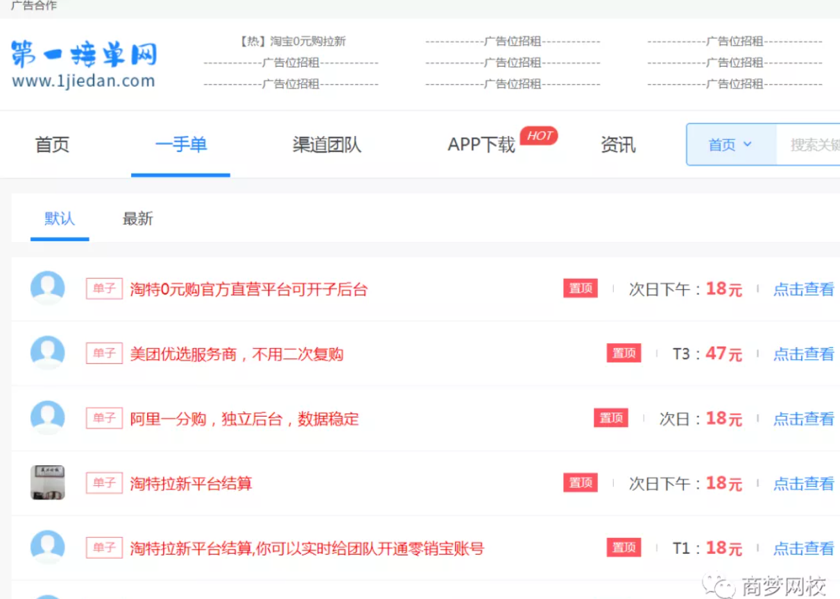840x599 pixels.
Task: Open post 美团优选服务商,不用二次复购
Action: point(237,354)
